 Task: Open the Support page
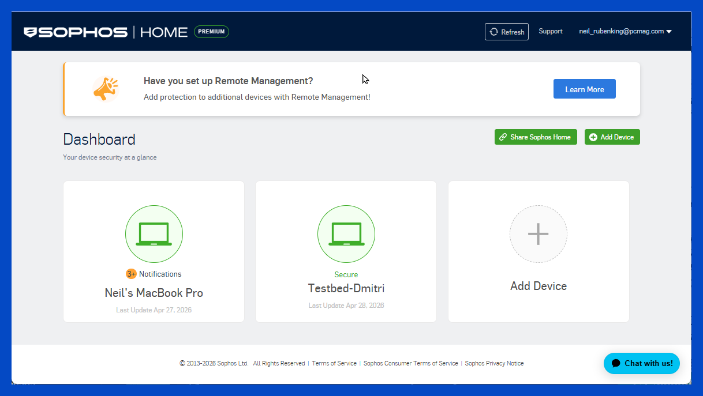[x=551, y=31]
